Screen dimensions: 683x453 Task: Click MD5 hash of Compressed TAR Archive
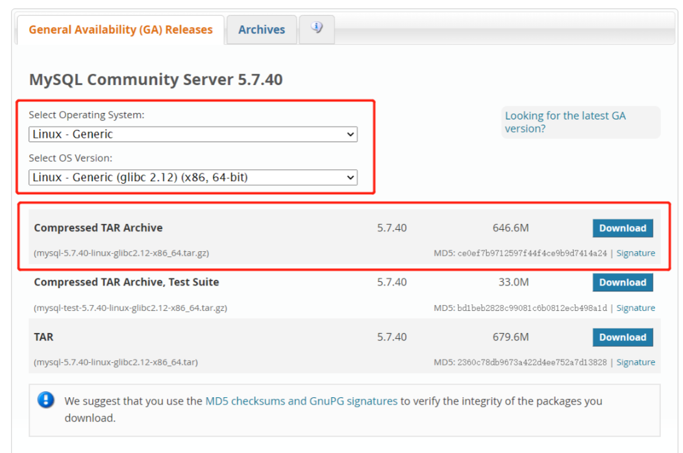(x=532, y=253)
